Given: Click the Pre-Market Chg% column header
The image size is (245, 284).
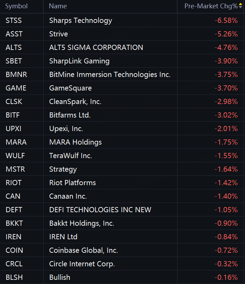Looking at the screenshot, I should [211, 6].
